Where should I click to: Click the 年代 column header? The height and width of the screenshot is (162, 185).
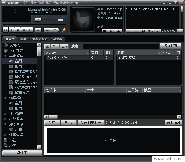[168, 53]
